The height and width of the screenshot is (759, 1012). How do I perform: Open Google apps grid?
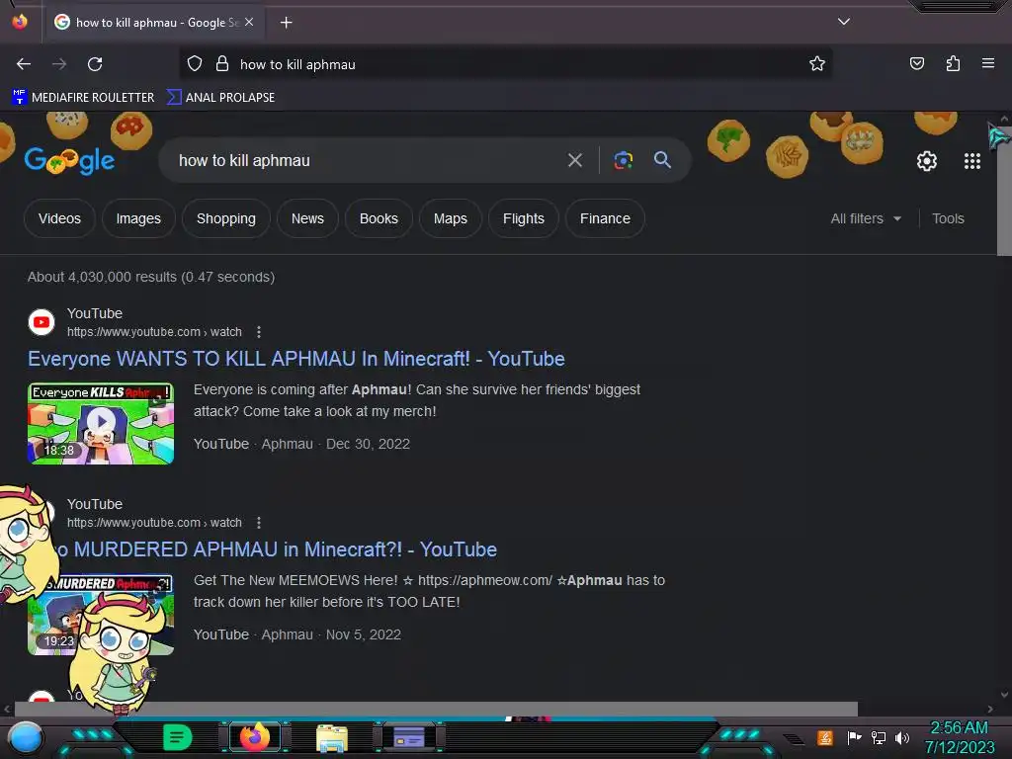click(x=972, y=161)
